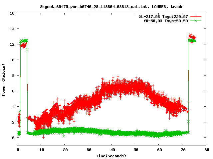Click the y-axis tick label 16
The image size is (213, 159).
(12, 13)
